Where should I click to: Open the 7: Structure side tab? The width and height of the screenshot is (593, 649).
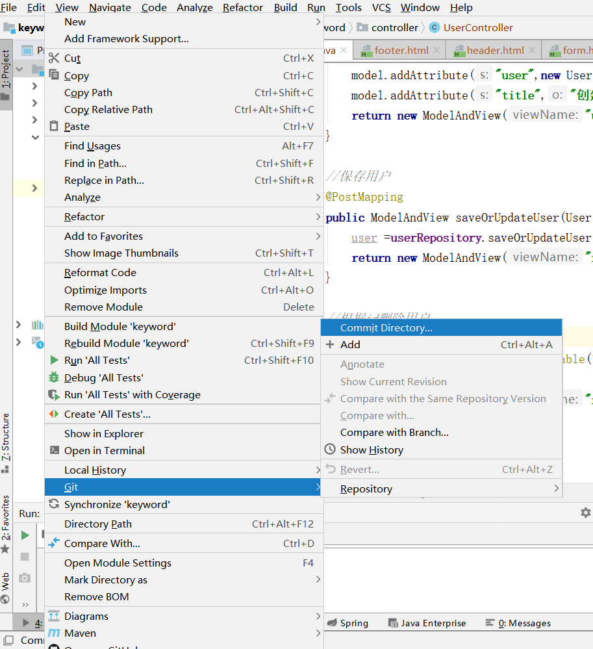[6, 442]
